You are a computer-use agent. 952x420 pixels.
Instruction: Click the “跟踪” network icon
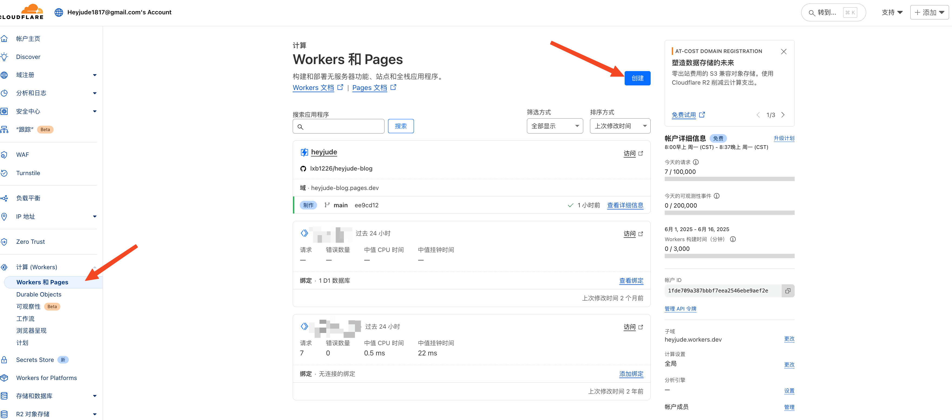(4, 129)
